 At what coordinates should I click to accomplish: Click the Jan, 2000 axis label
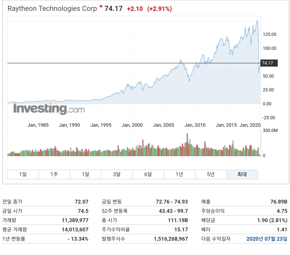pyautogui.click(x=132, y=125)
